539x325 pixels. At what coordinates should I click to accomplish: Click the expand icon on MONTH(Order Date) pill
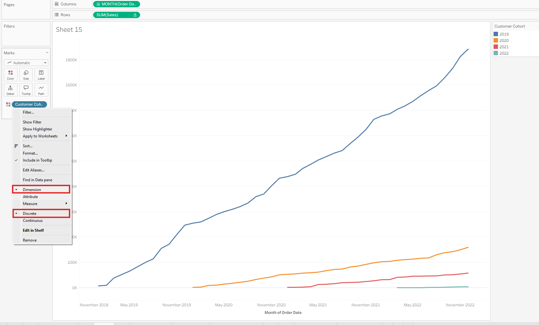[x=99, y=4]
